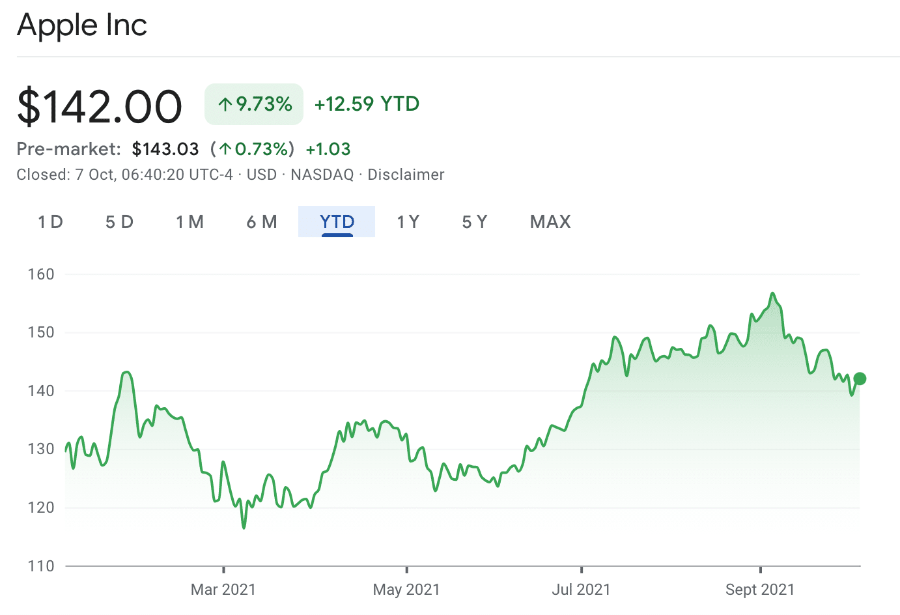Open the Disclaimer link
Viewport: 900px width, 615px height.
[x=406, y=175]
